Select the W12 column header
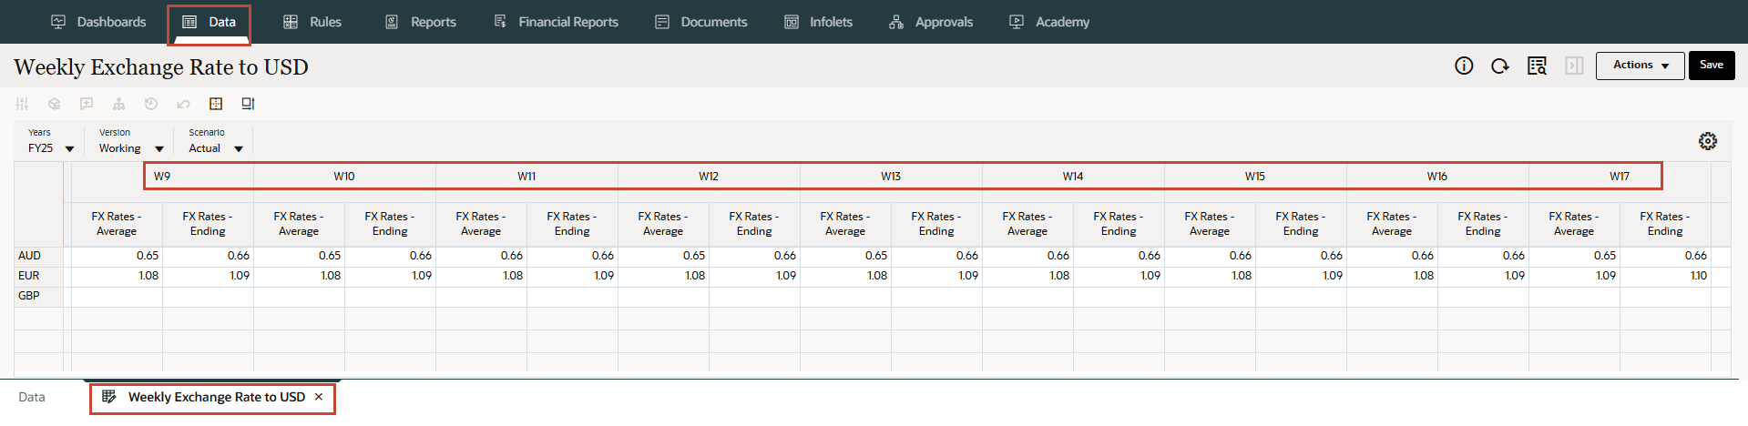This screenshot has width=1748, height=426. point(709,177)
